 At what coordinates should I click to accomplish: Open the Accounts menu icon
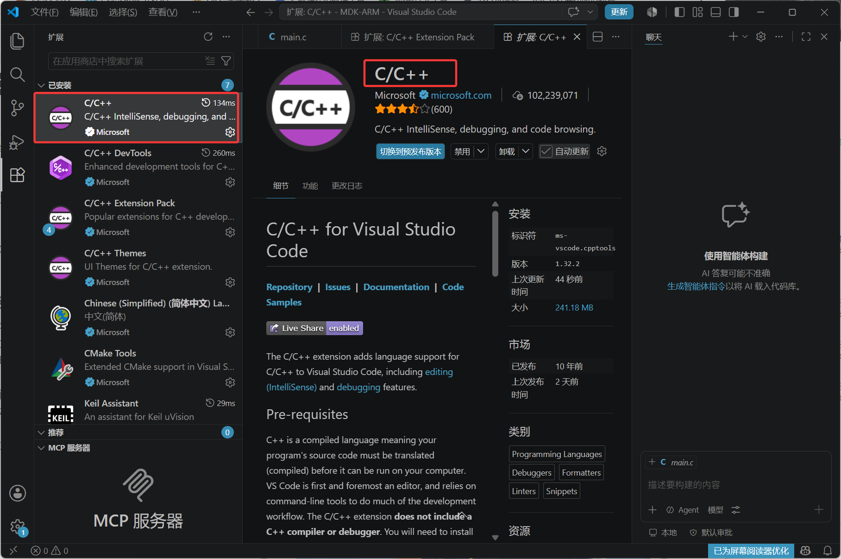(18, 493)
